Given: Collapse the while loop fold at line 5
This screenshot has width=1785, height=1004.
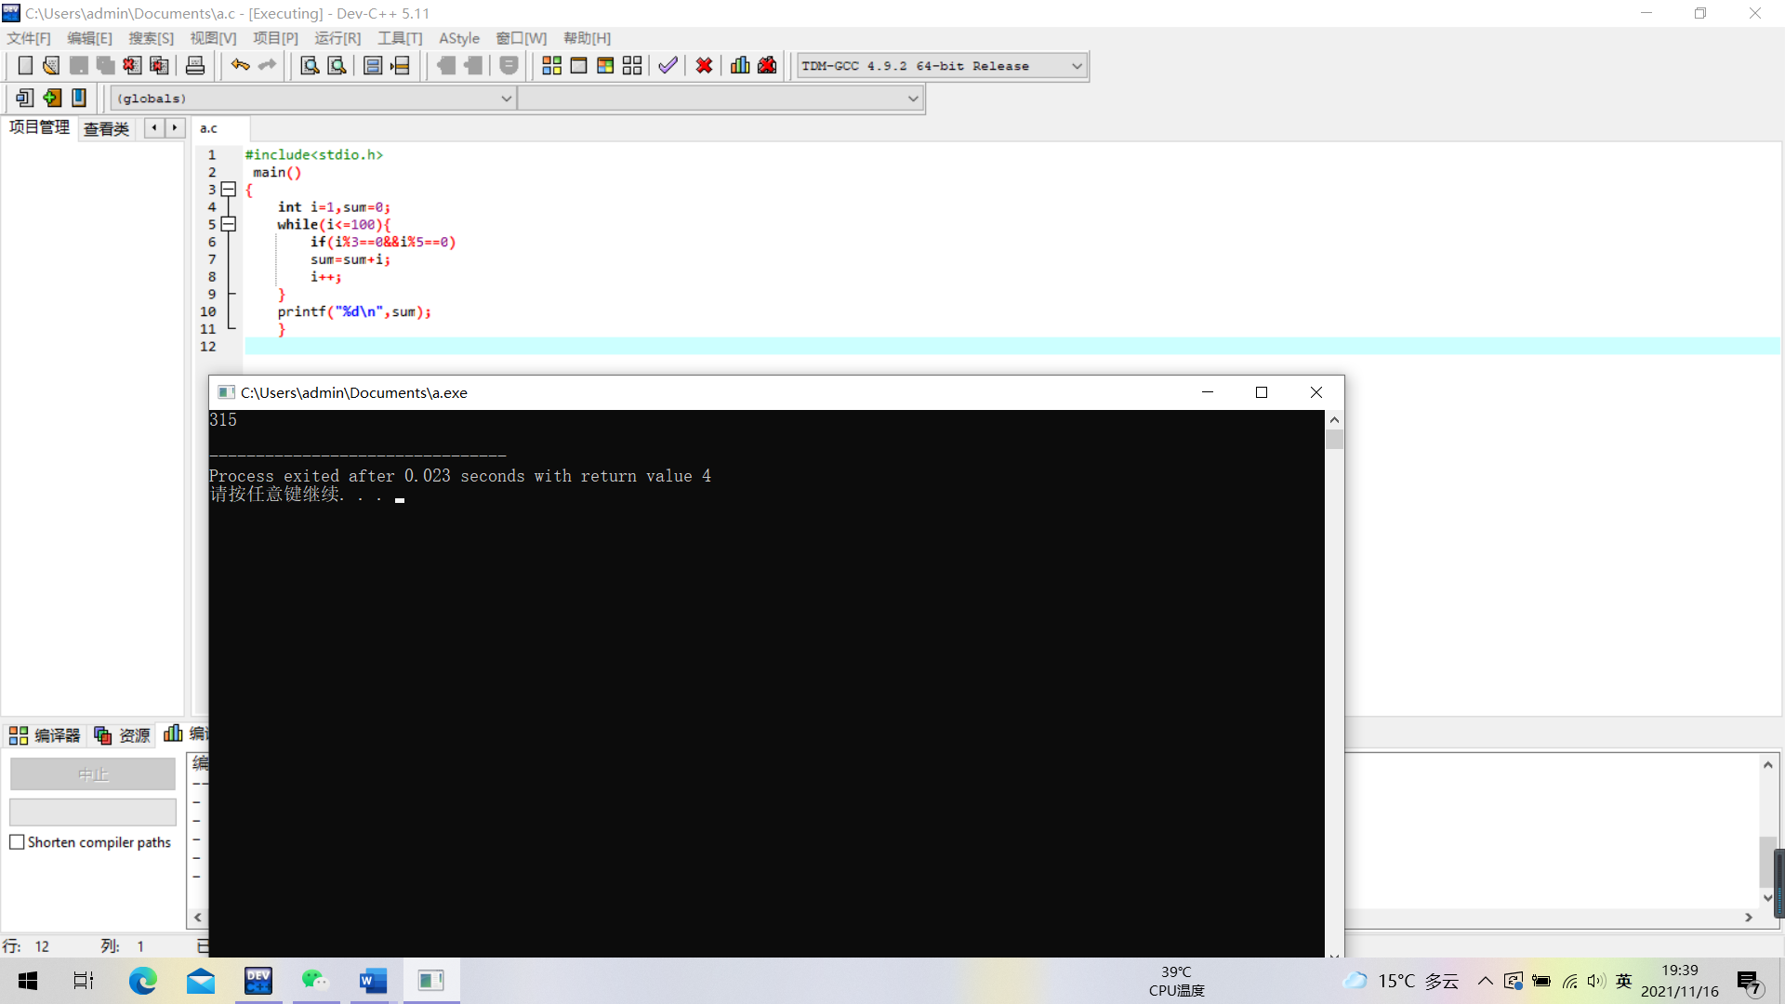Looking at the screenshot, I should (x=229, y=225).
